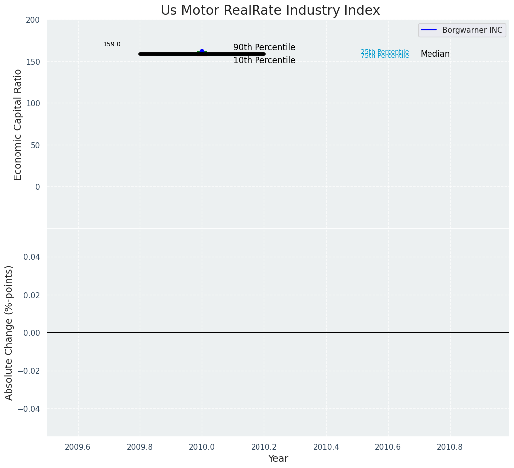
Task: Click the 200 tick on the upper y-axis
Action: click(33, 20)
